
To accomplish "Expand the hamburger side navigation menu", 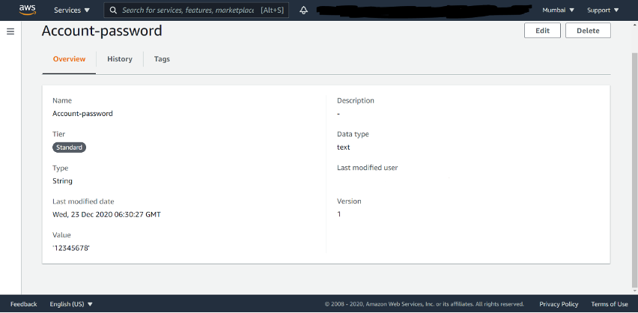I will (x=10, y=31).
